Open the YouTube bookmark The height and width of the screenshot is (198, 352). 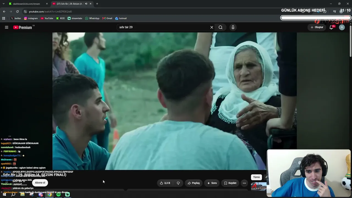[47, 18]
